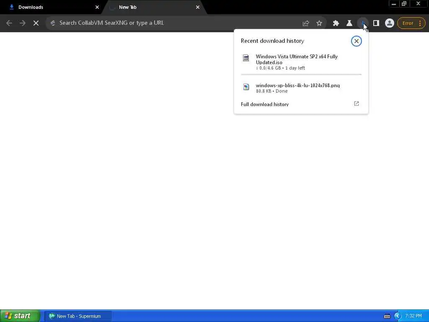Close the New Tab tab
This screenshot has height=322, width=429.
198,7
